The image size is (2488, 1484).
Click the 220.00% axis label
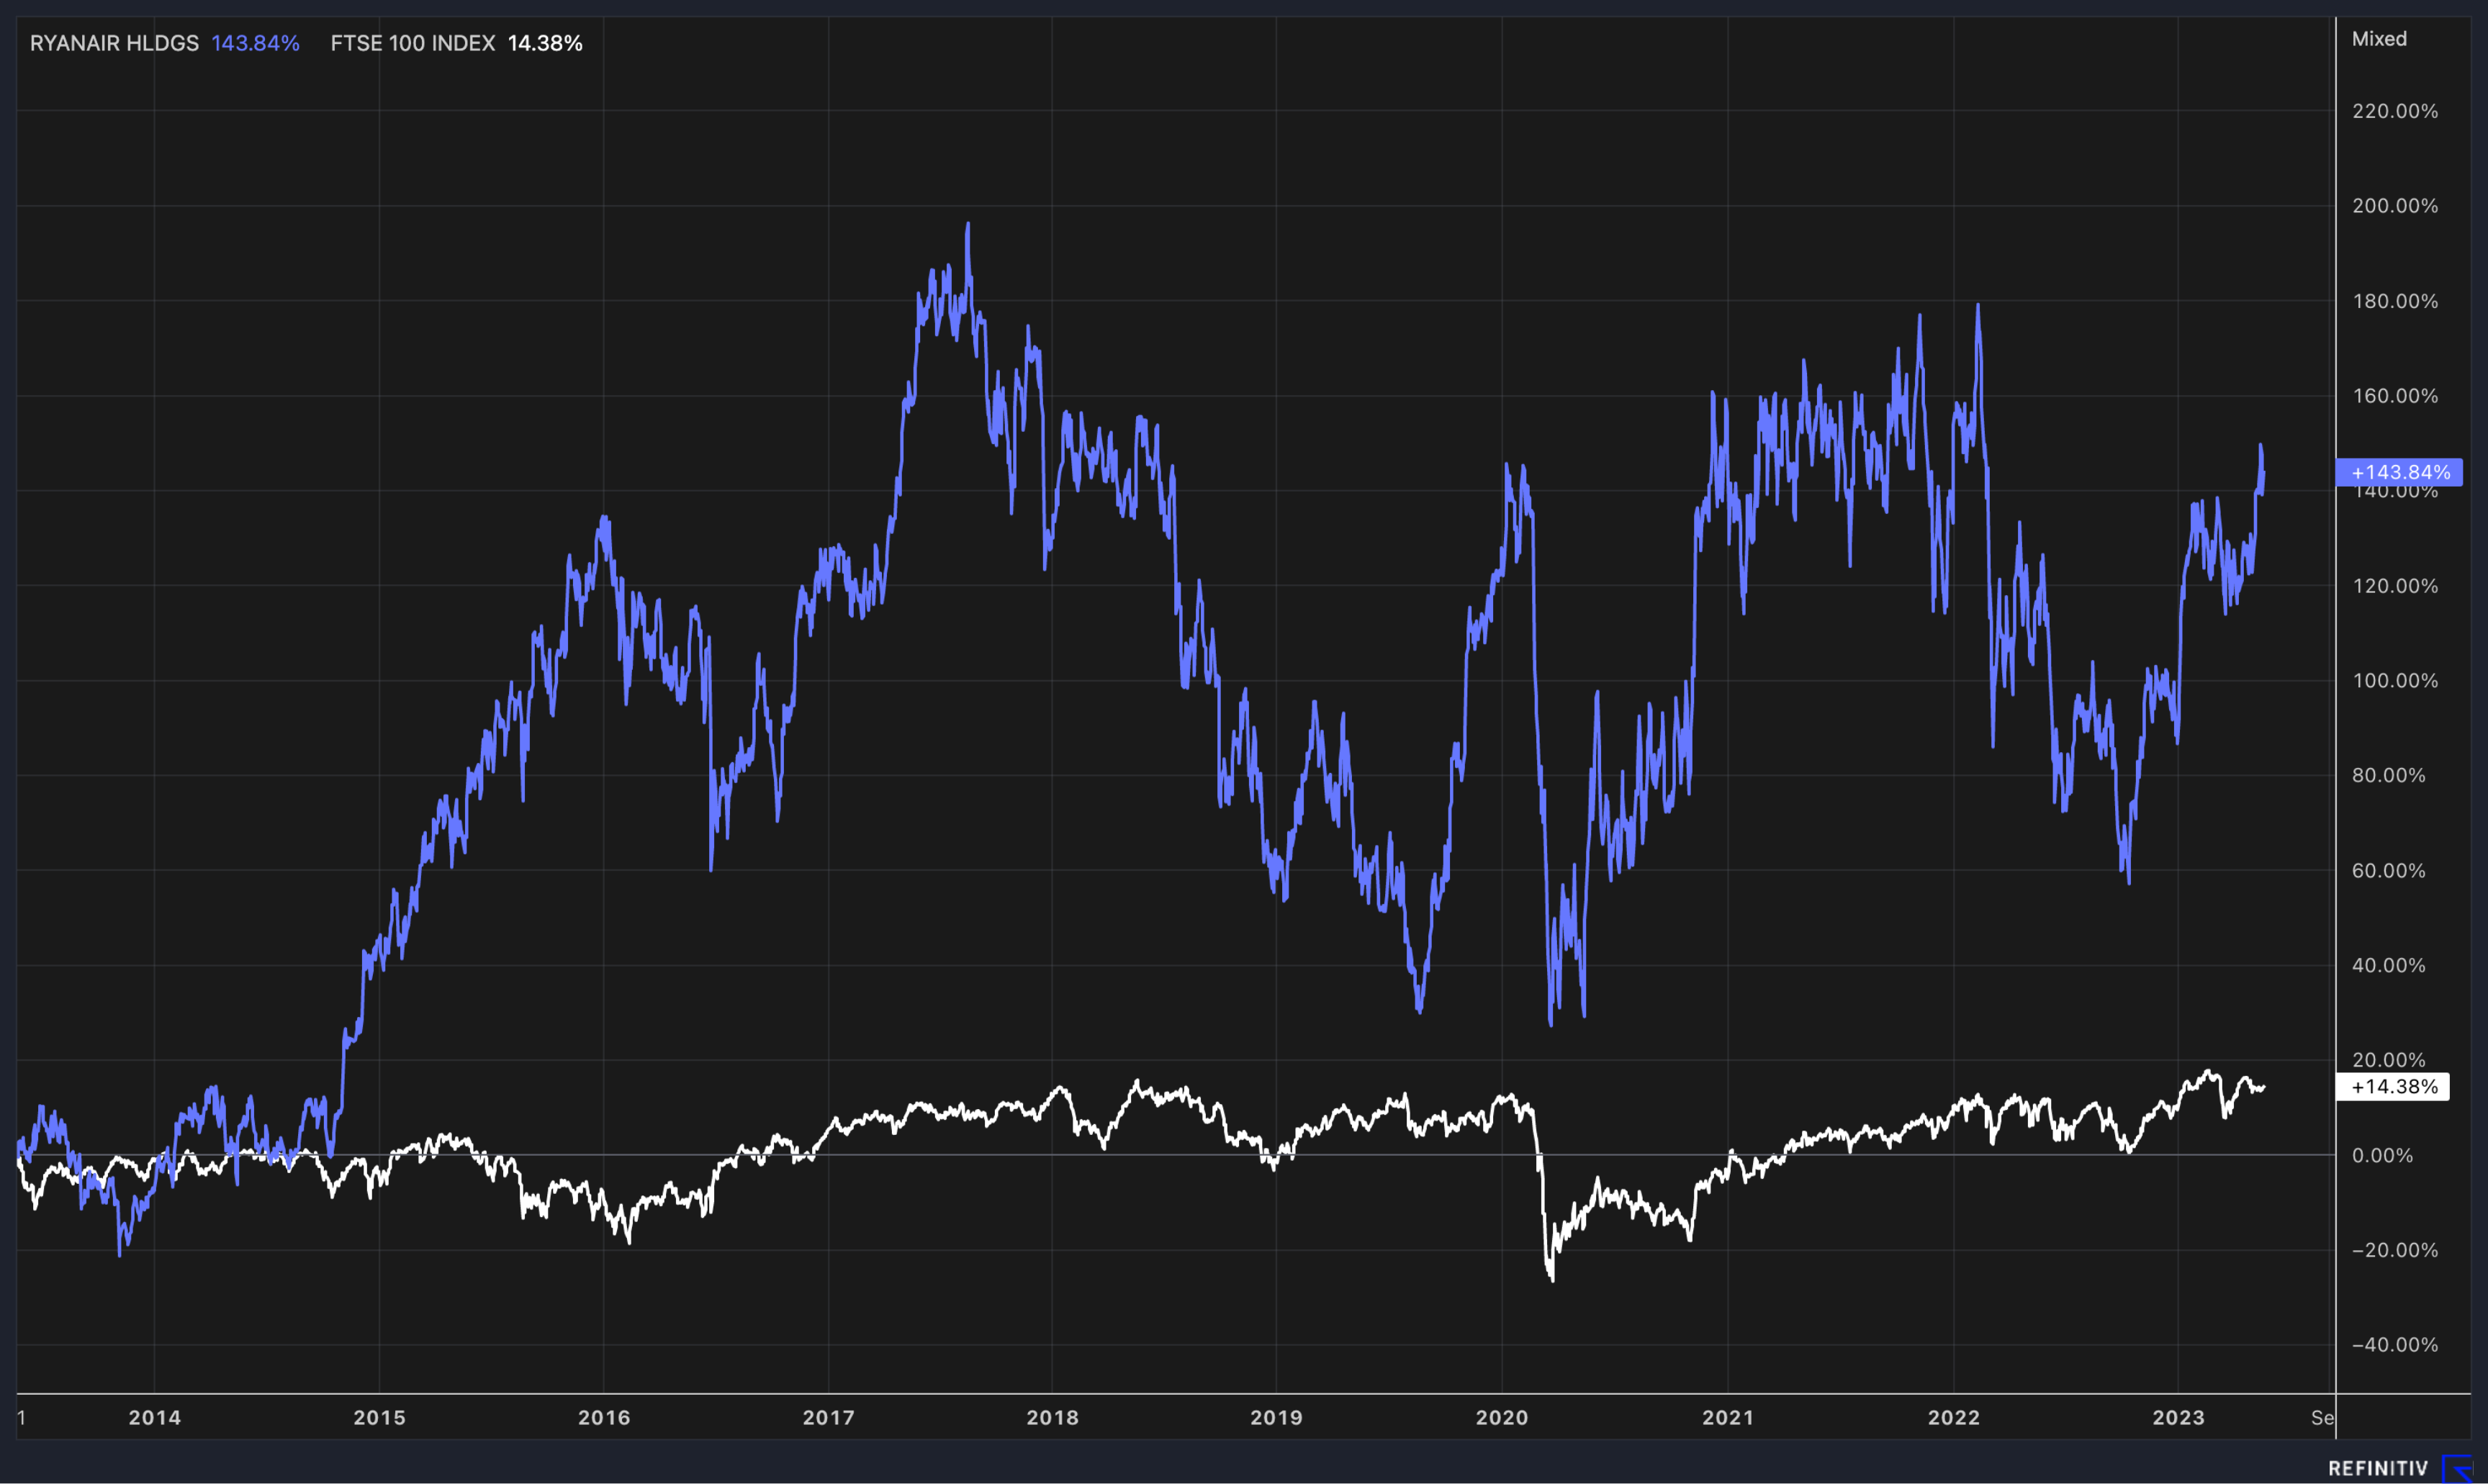click(x=2395, y=111)
